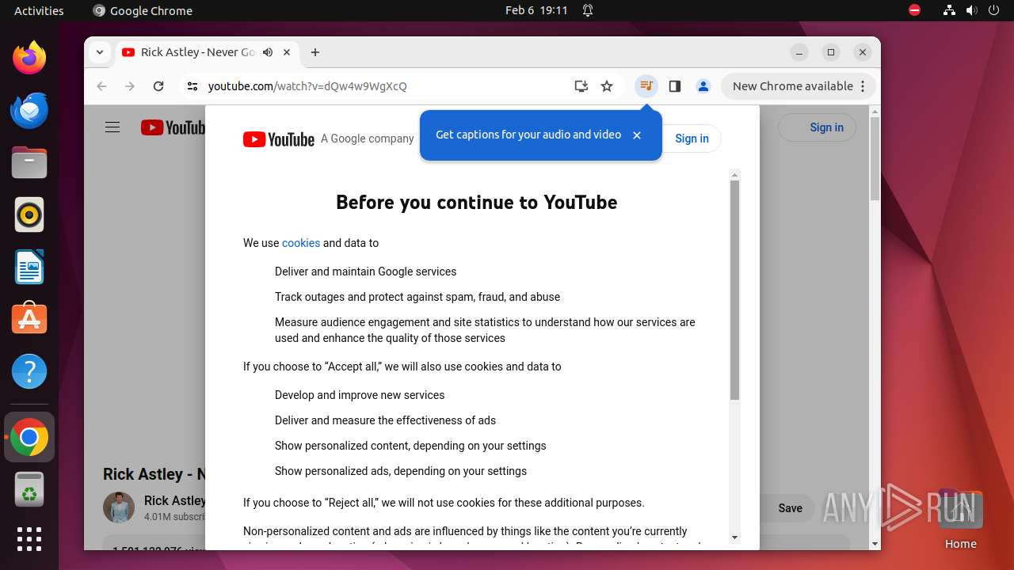The image size is (1014, 570).
Task: Click the youtube.com address bar URL
Action: coord(307,86)
